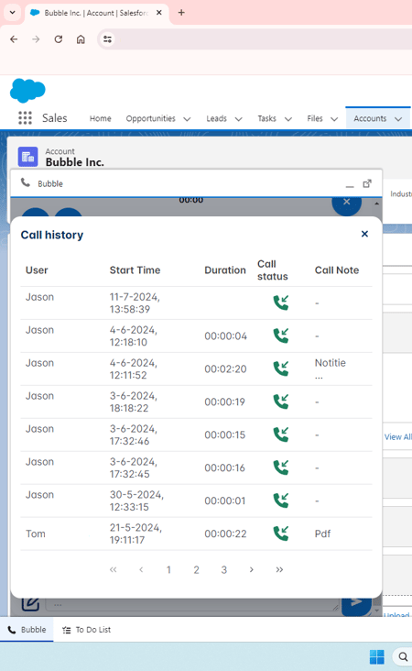This screenshot has height=671, width=412.
Task: Open call history page 3
Action: point(224,569)
